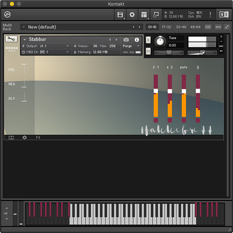Toggle the button below z 2 fader
The image size is (233, 233).
tap(170, 120)
